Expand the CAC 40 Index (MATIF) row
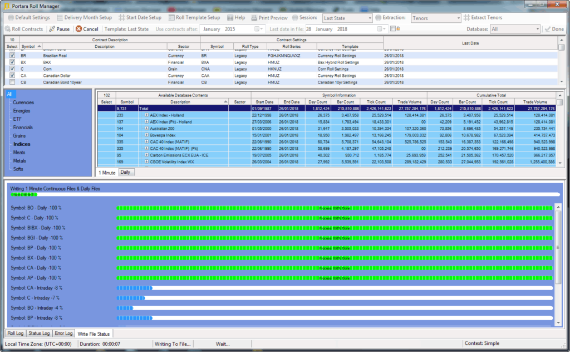The width and height of the screenshot is (570, 352). coord(146,142)
